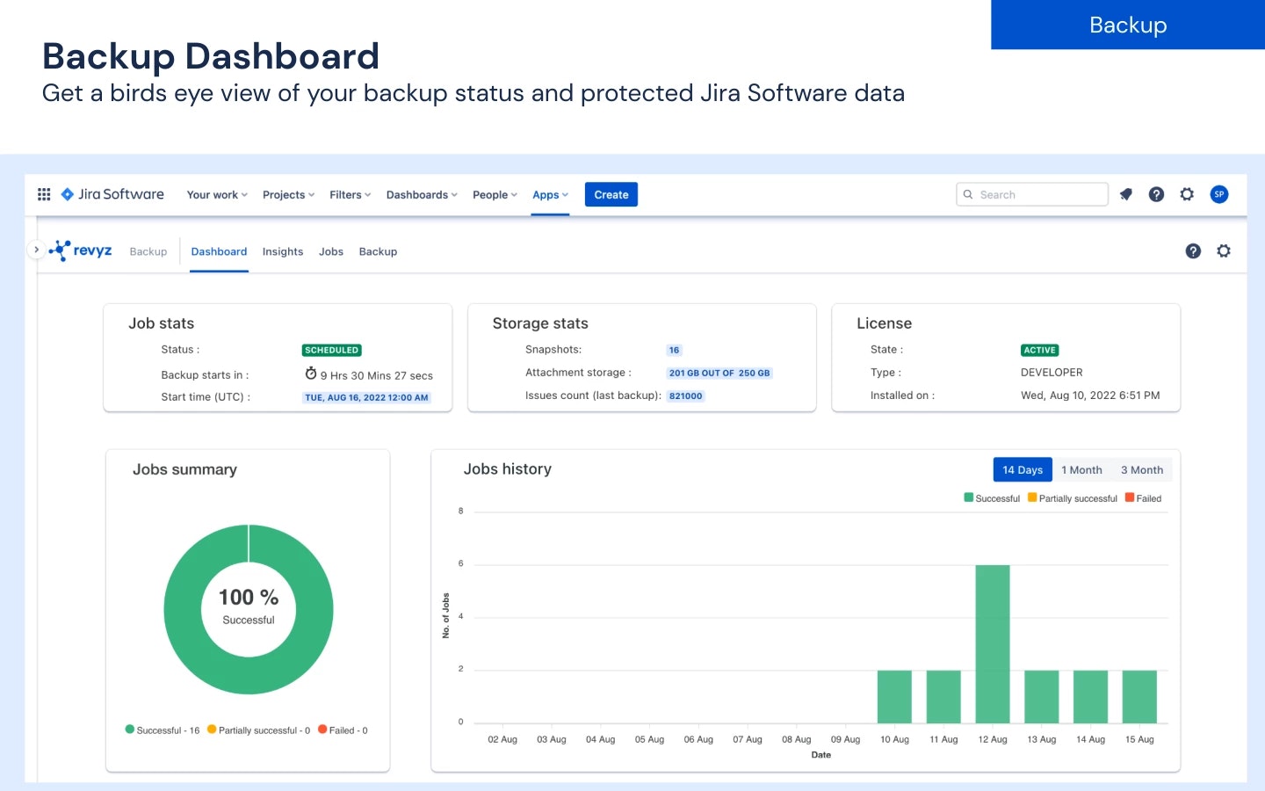The height and width of the screenshot is (791, 1265).
Task: Click the stopwatch icon next to countdown
Action: 311,374
